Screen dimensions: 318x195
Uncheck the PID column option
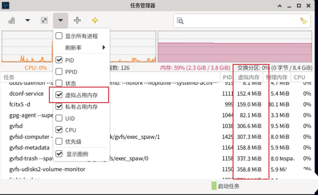pos(59,60)
